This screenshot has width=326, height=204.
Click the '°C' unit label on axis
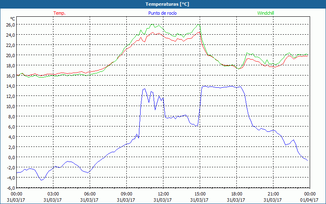tap(13, 19)
